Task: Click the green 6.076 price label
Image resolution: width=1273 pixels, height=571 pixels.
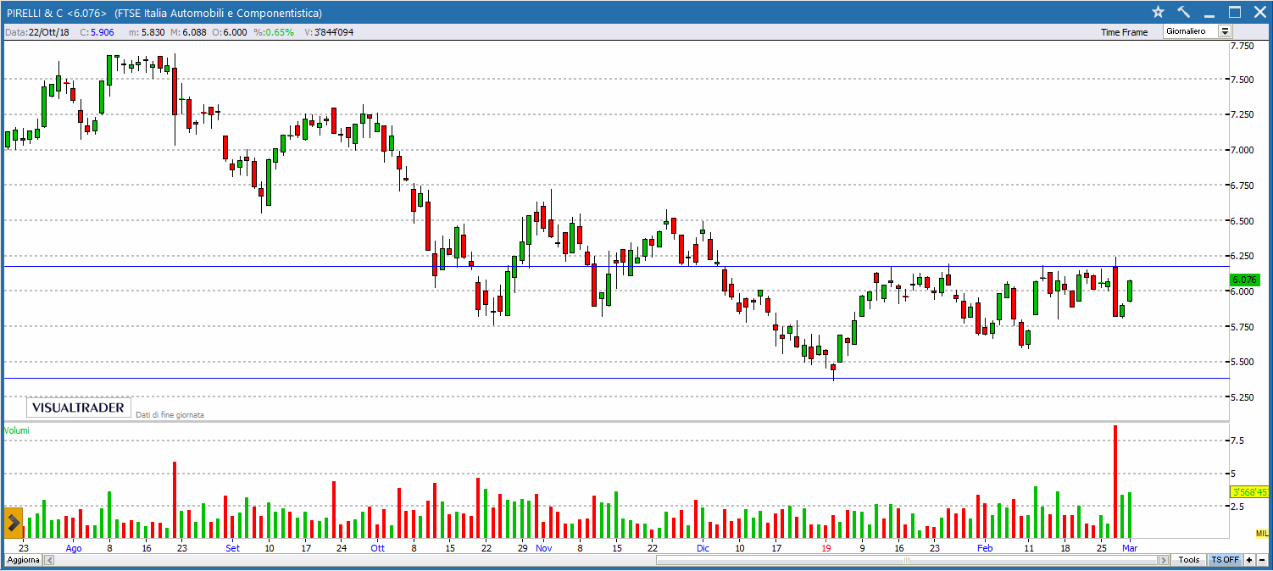Action: tap(1244, 280)
